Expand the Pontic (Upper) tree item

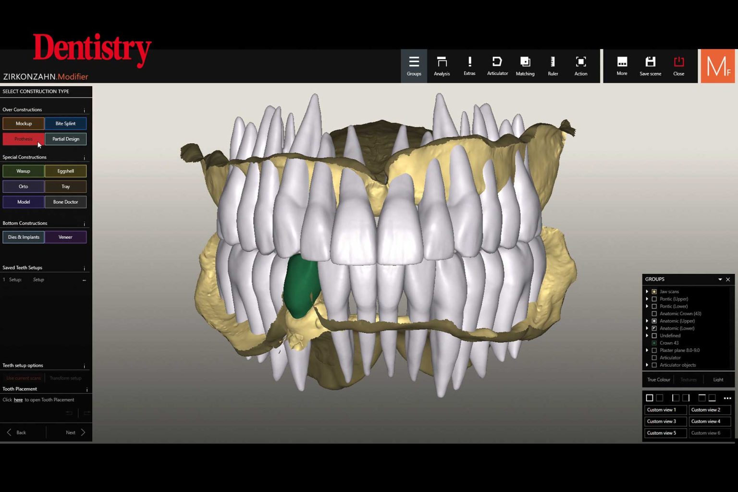click(x=647, y=298)
